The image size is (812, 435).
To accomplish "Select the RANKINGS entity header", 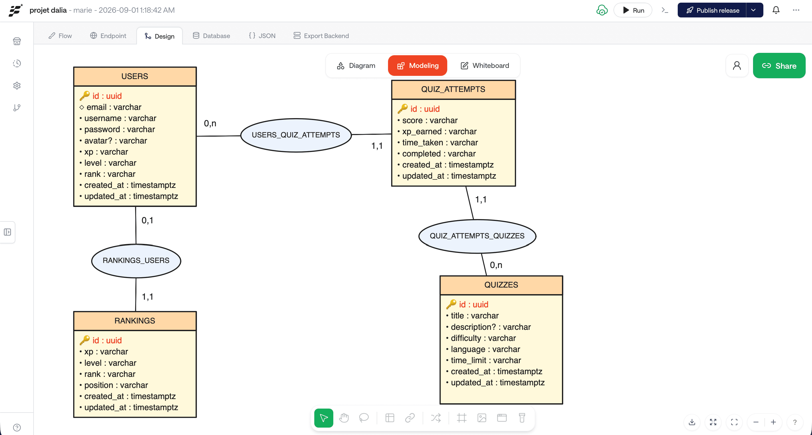I will [135, 321].
